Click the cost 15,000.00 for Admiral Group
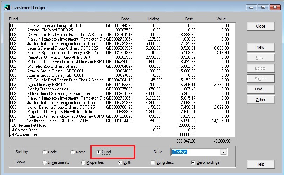The width and height of the screenshot is (284, 175). click(x=187, y=71)
